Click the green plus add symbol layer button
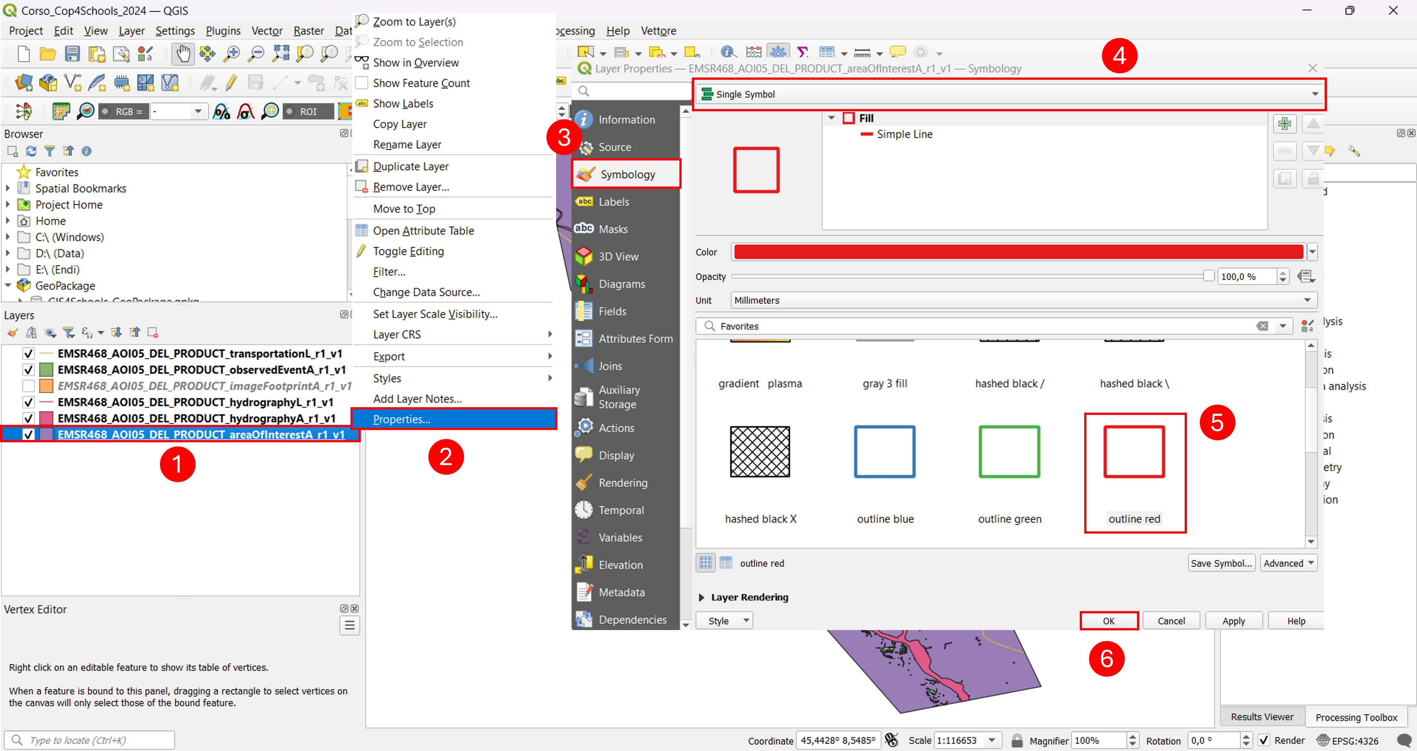Image resolution: width=1417 pixels, height=751 pixels. tap(1284, 124)
